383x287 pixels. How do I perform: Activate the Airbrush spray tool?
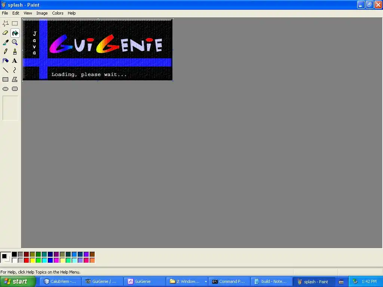click(5, 61)
